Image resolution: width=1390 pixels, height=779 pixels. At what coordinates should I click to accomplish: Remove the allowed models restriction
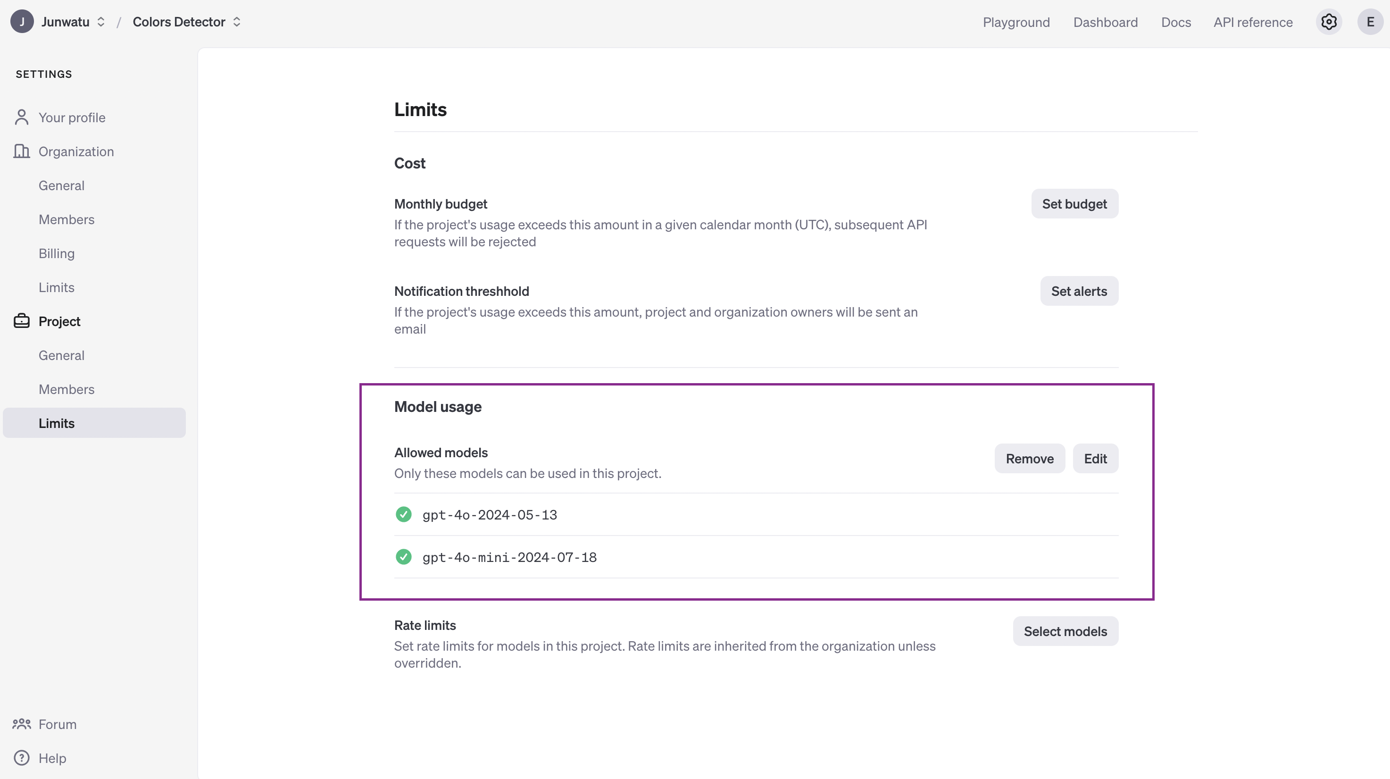(x=1029, y=458)
